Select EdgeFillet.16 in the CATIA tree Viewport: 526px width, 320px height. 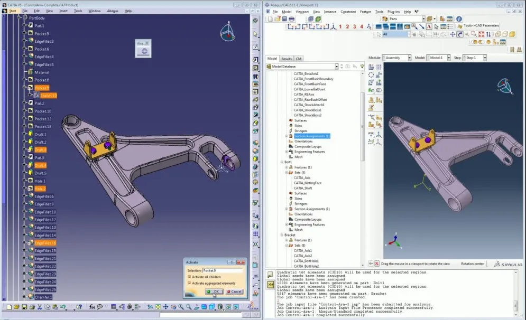click(x=45, y=243)
